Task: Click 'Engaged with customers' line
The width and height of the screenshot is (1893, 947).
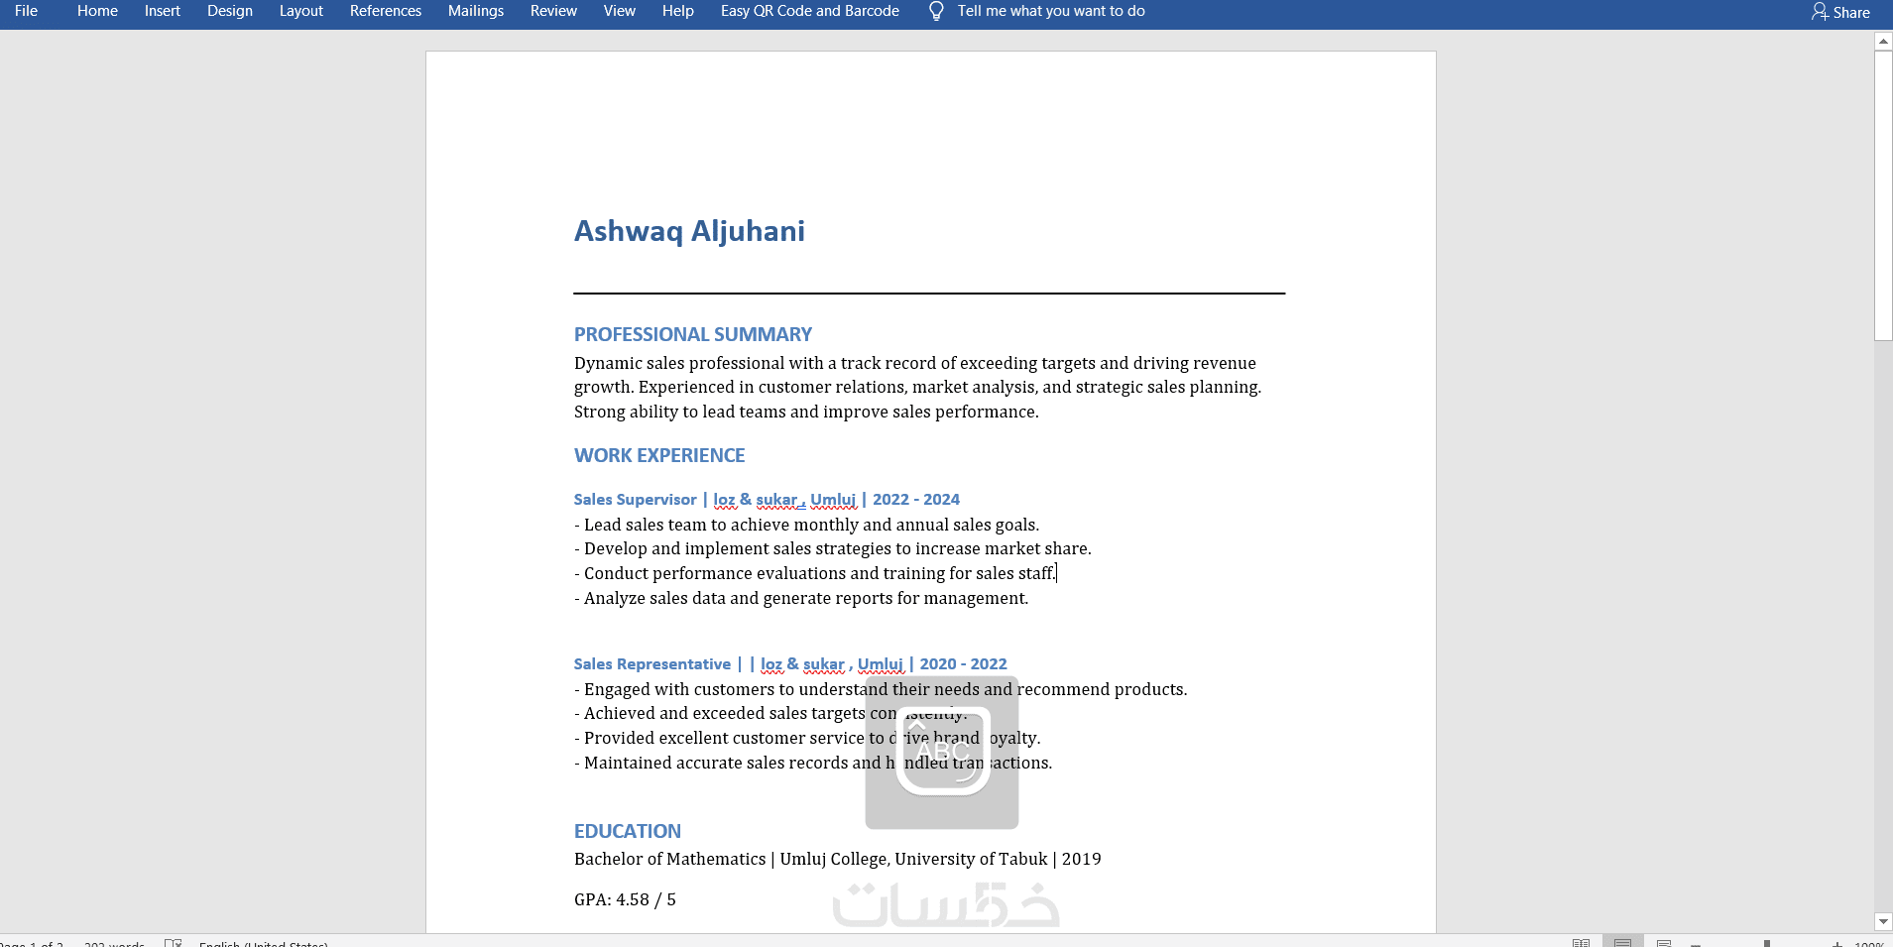Action: tap(881, 689)
